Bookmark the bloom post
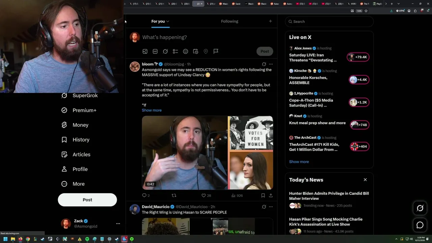432x243 pixels. coord(263,195)
